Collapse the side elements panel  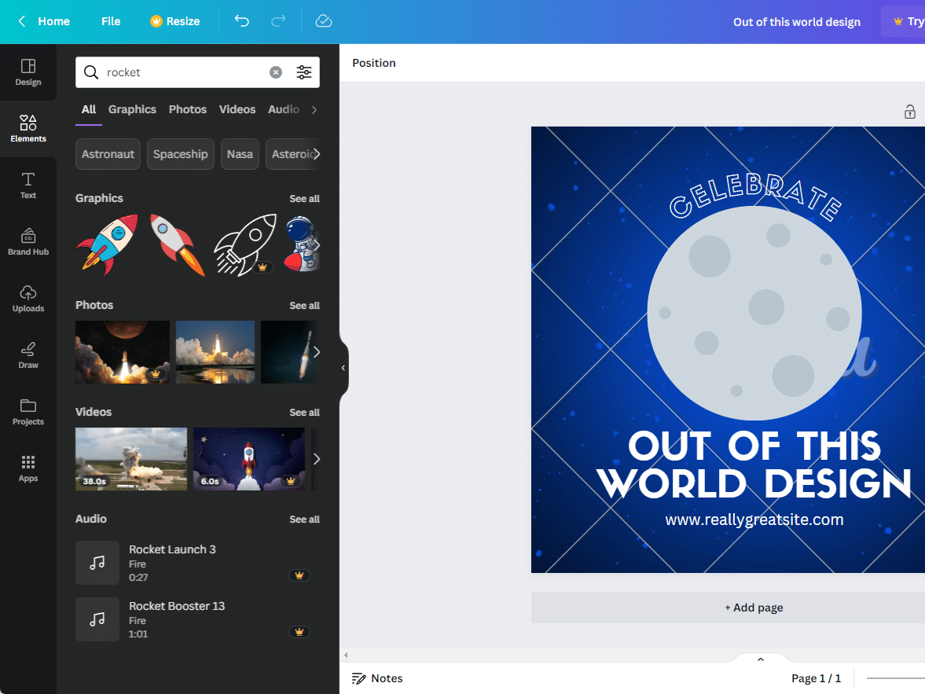[x=343, y=367]
